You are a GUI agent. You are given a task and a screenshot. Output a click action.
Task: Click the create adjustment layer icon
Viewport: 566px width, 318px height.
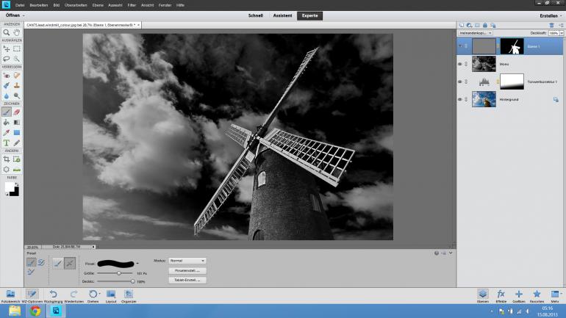tap(469, 25)
